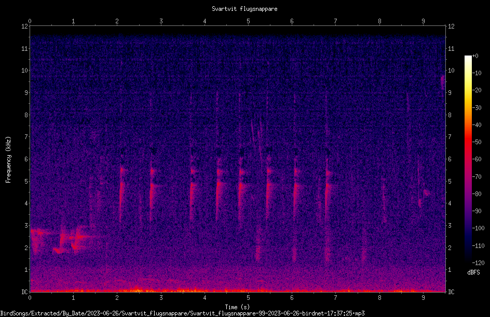Click the 'Time (s)' axis label
The width and height of the screenshot is (490, 317).
coord(237,307)
